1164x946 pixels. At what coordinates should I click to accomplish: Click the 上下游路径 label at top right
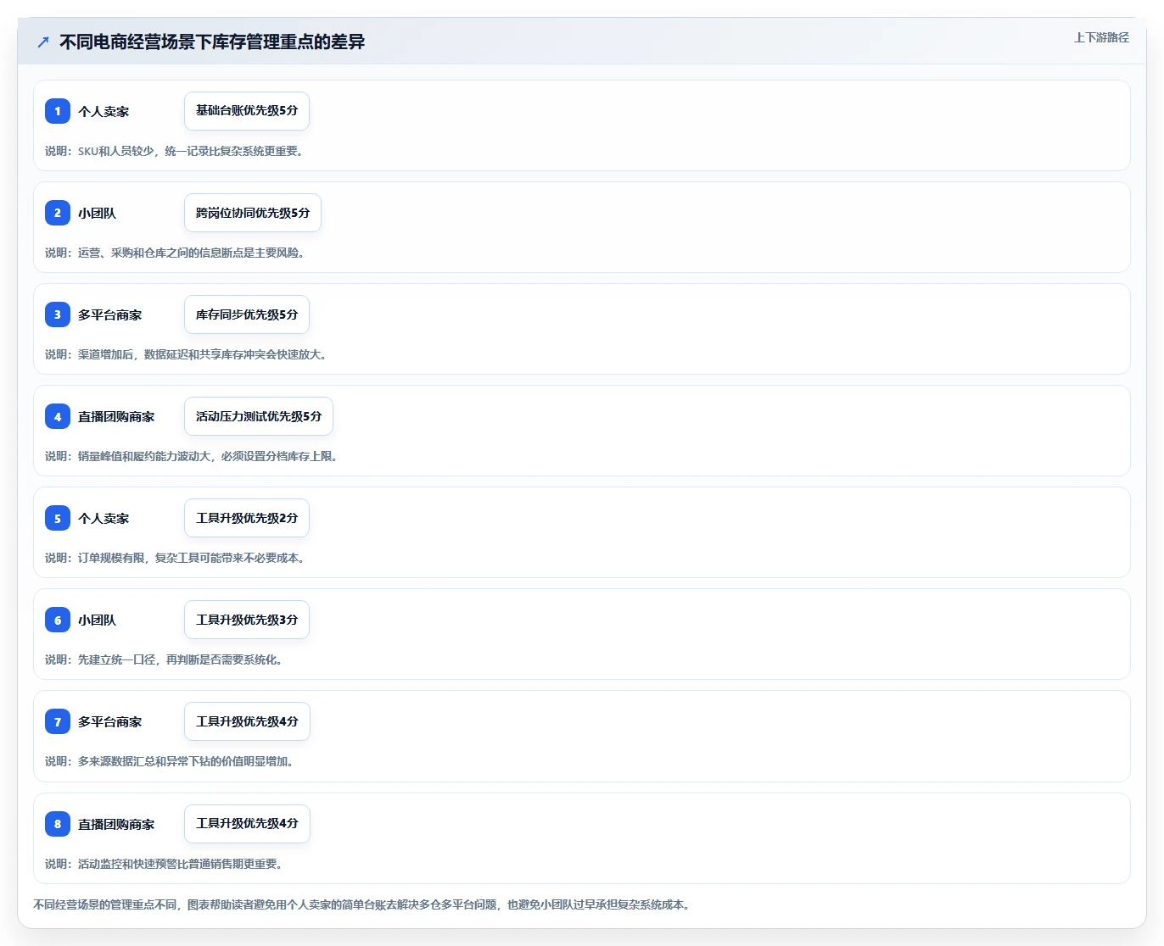point(1101,37)
